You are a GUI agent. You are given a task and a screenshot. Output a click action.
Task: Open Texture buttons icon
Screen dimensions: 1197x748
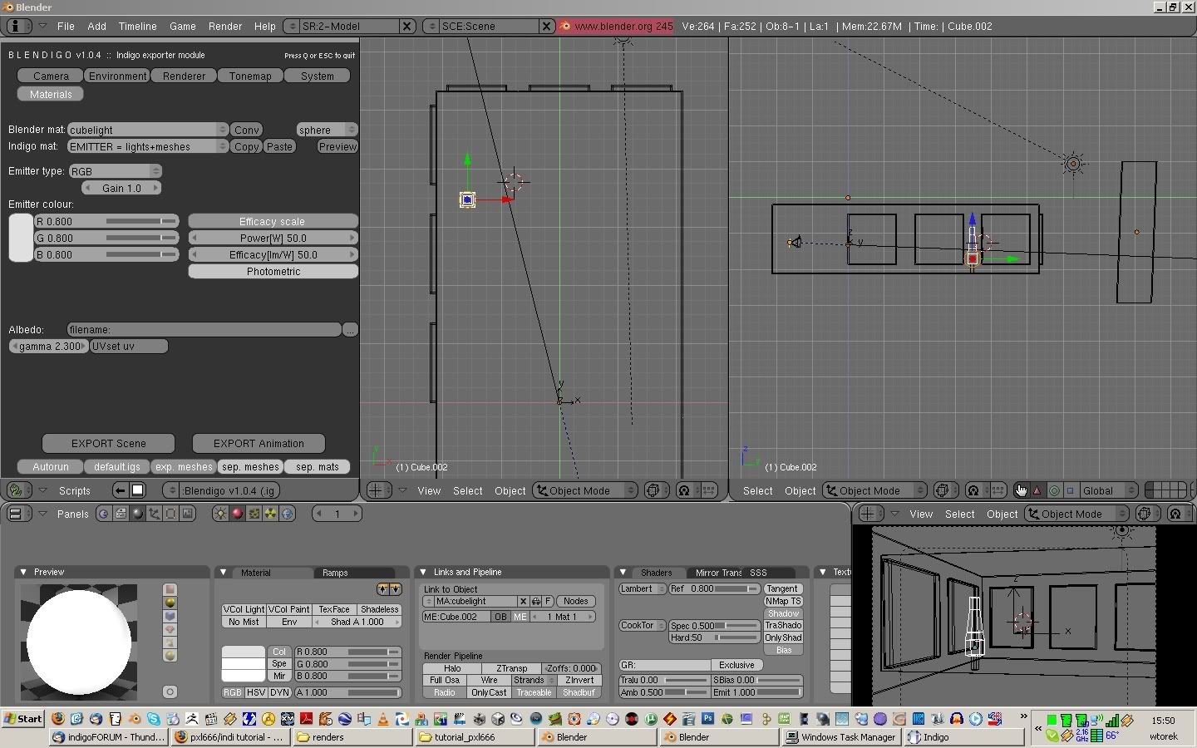click(x=254, y=514)
